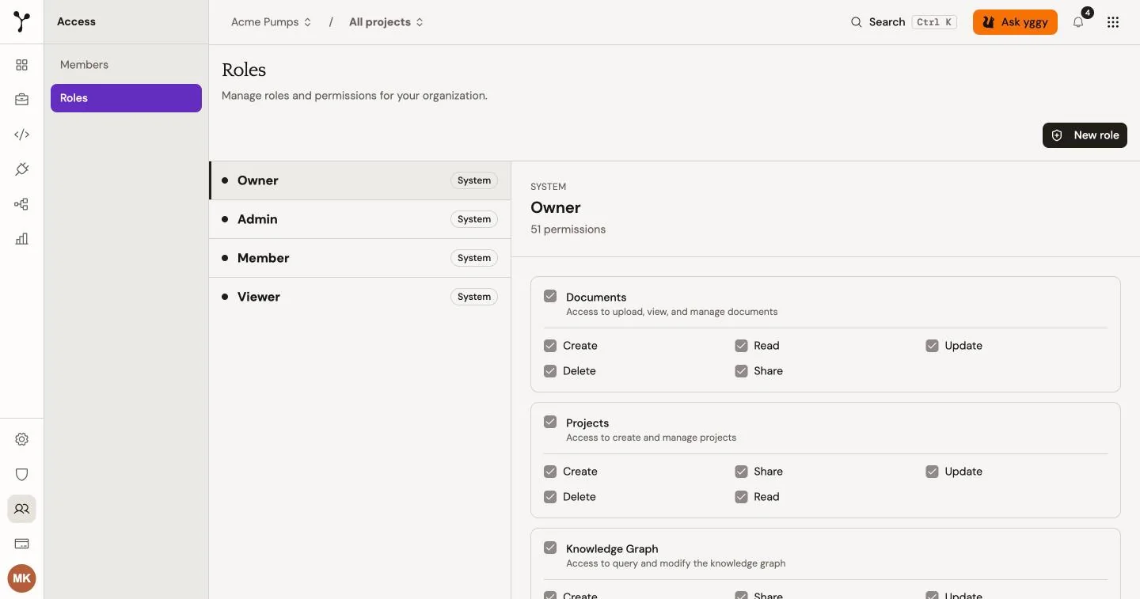This screenshot has height=599, width=1140.
Task: Open the dashboard grid icon in sidebar
Action: coord(22,65)
